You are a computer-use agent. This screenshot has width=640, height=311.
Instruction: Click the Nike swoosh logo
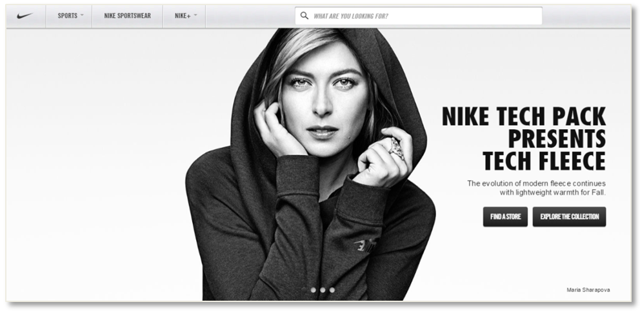[25, 16]
